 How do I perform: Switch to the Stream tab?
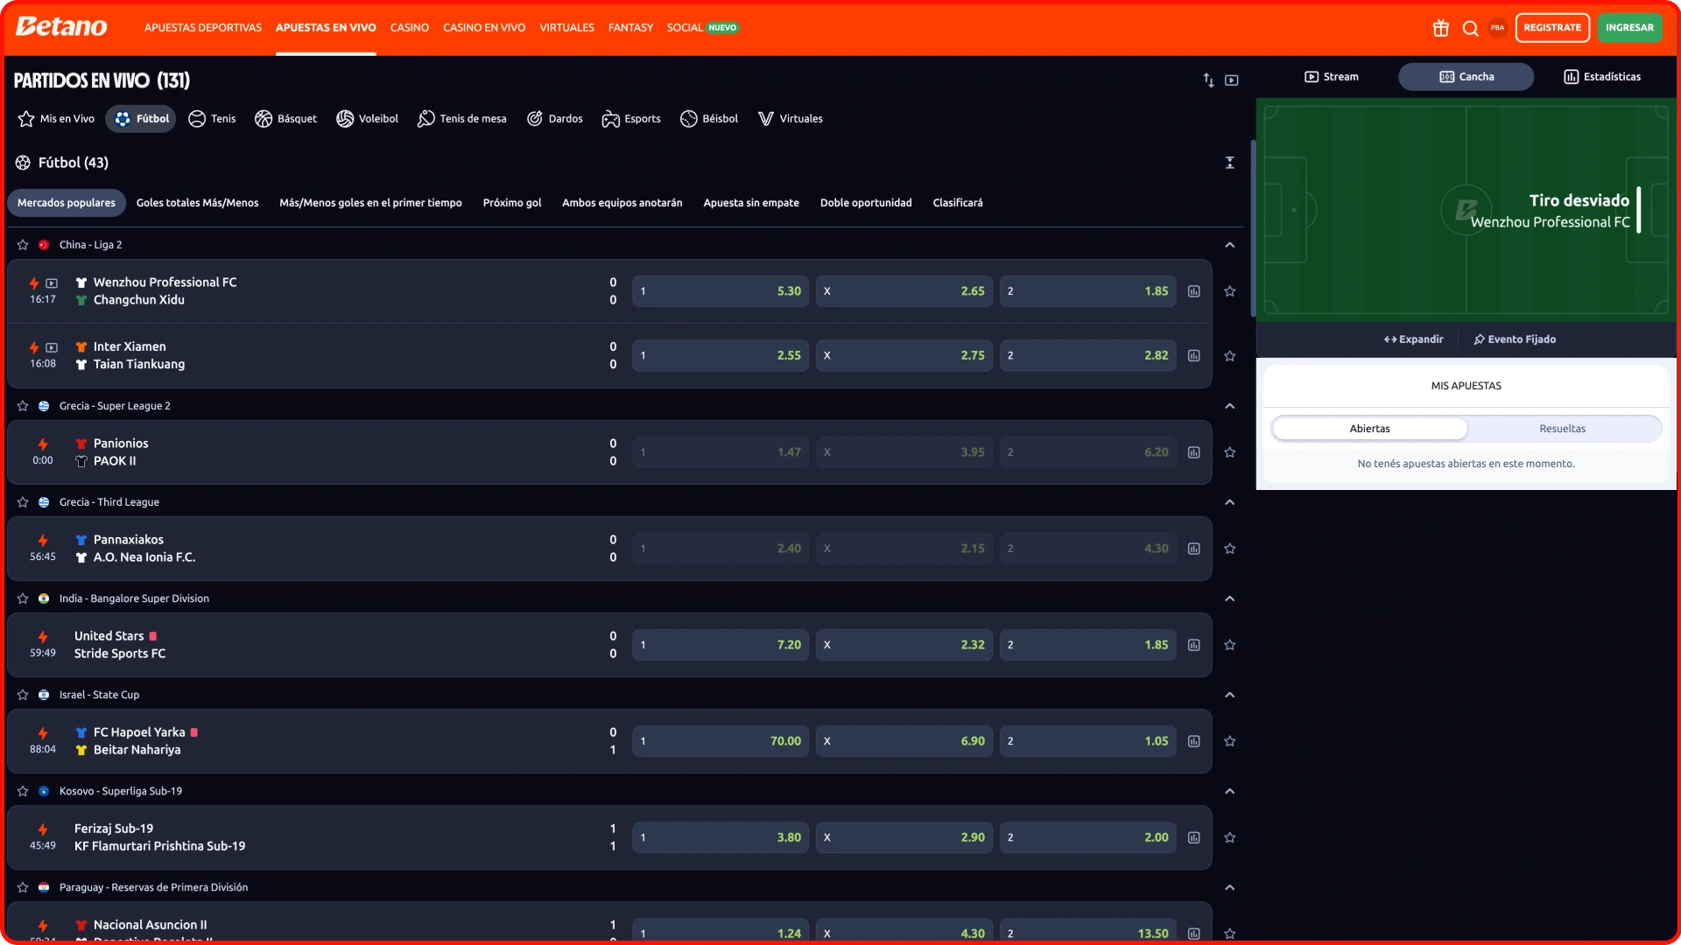(x=1332, y=77)
